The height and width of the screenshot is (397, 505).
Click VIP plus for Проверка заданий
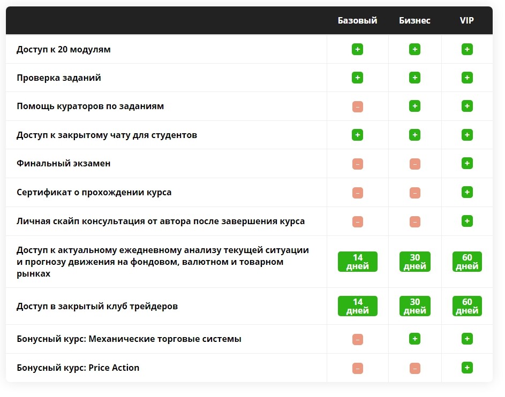click(x=467, y=78)
